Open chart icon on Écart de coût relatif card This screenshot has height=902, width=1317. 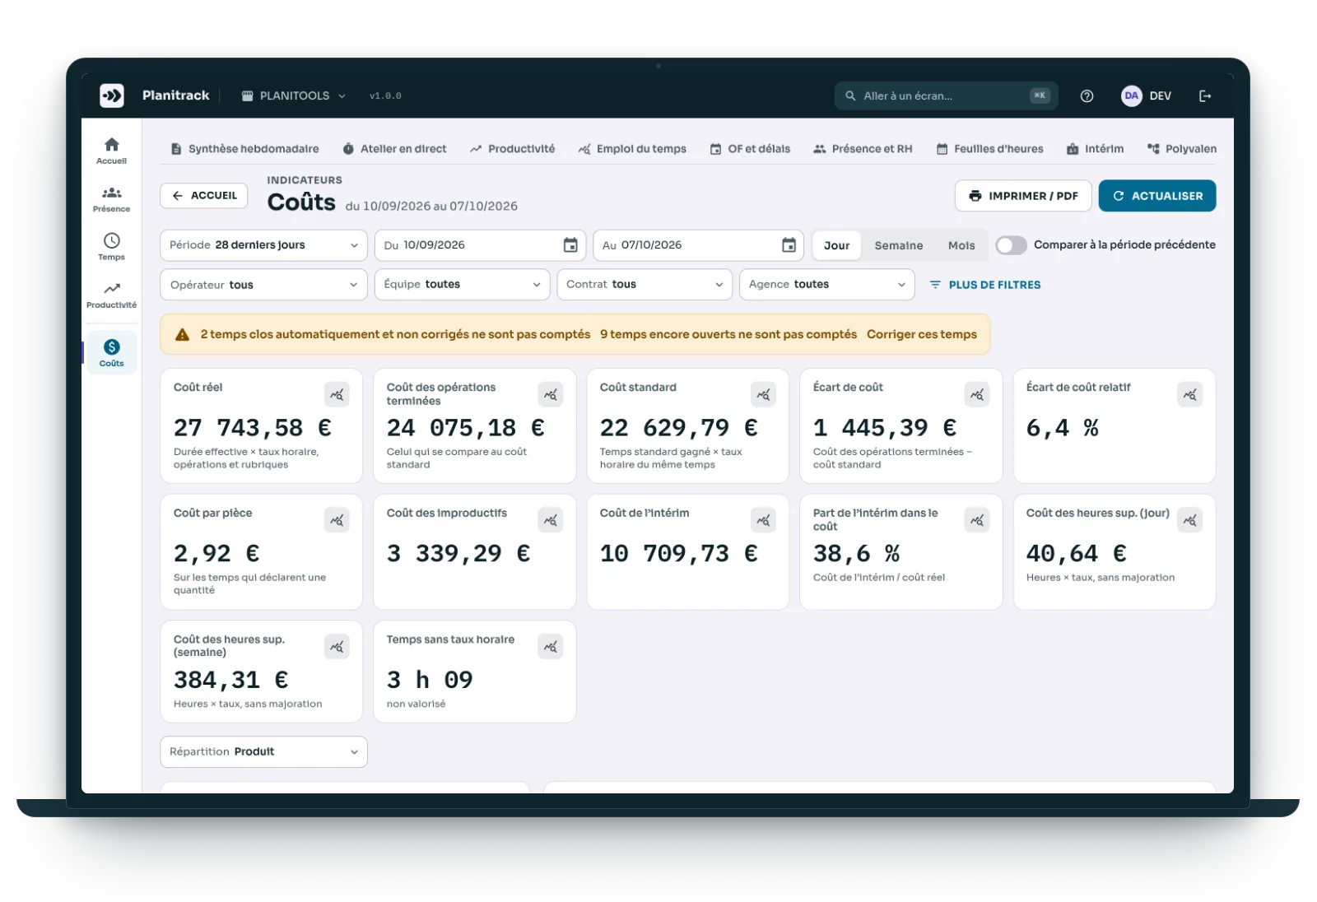coord(1189,394)
